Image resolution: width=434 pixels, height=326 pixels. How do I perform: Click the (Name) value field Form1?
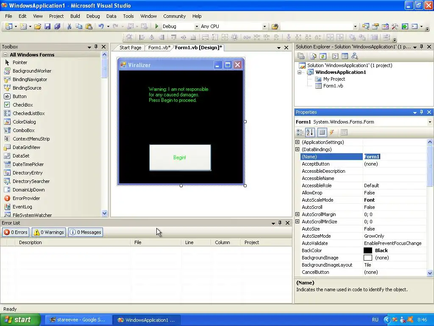pos(395,157)
